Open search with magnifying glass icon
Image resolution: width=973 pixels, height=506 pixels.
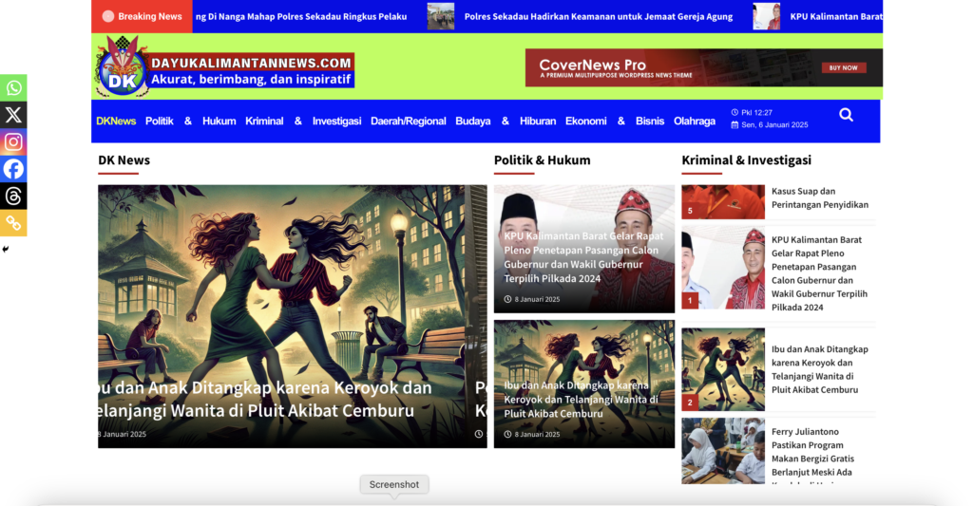[x=846, y=115]
